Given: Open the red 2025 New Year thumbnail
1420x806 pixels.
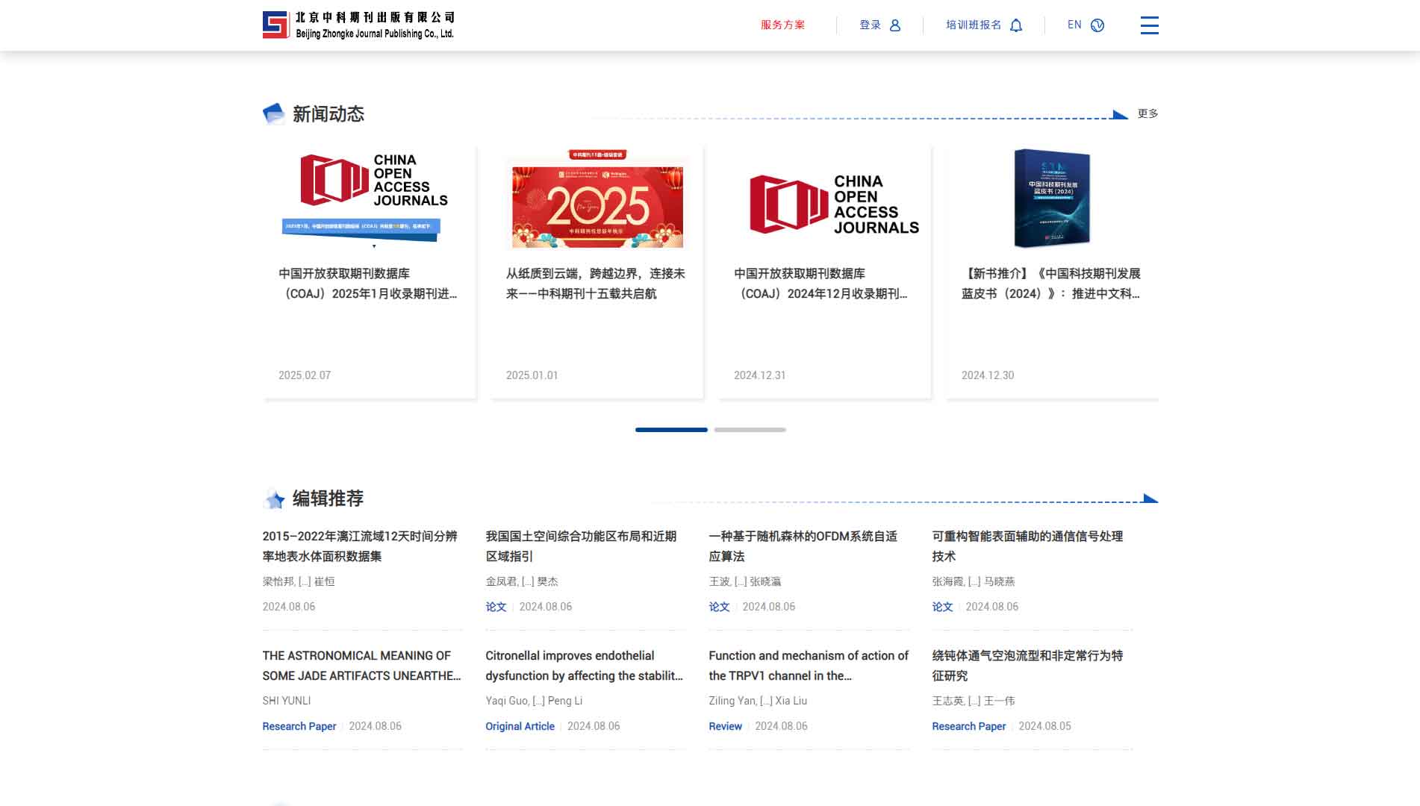Looking at the screenshot, I should coord(597,199).
